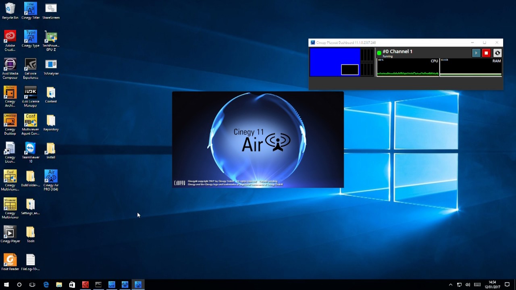Select the Repository folder on desktop
The width and height of the screenshot is (516, 290).
point(51,123)
